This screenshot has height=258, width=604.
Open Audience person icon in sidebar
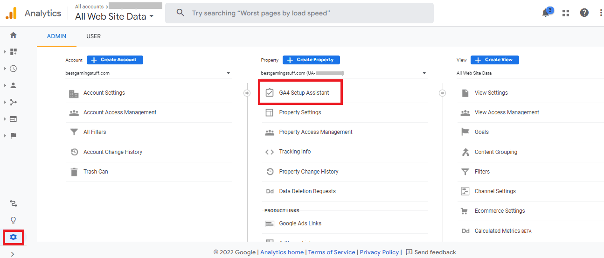point(13,85)
